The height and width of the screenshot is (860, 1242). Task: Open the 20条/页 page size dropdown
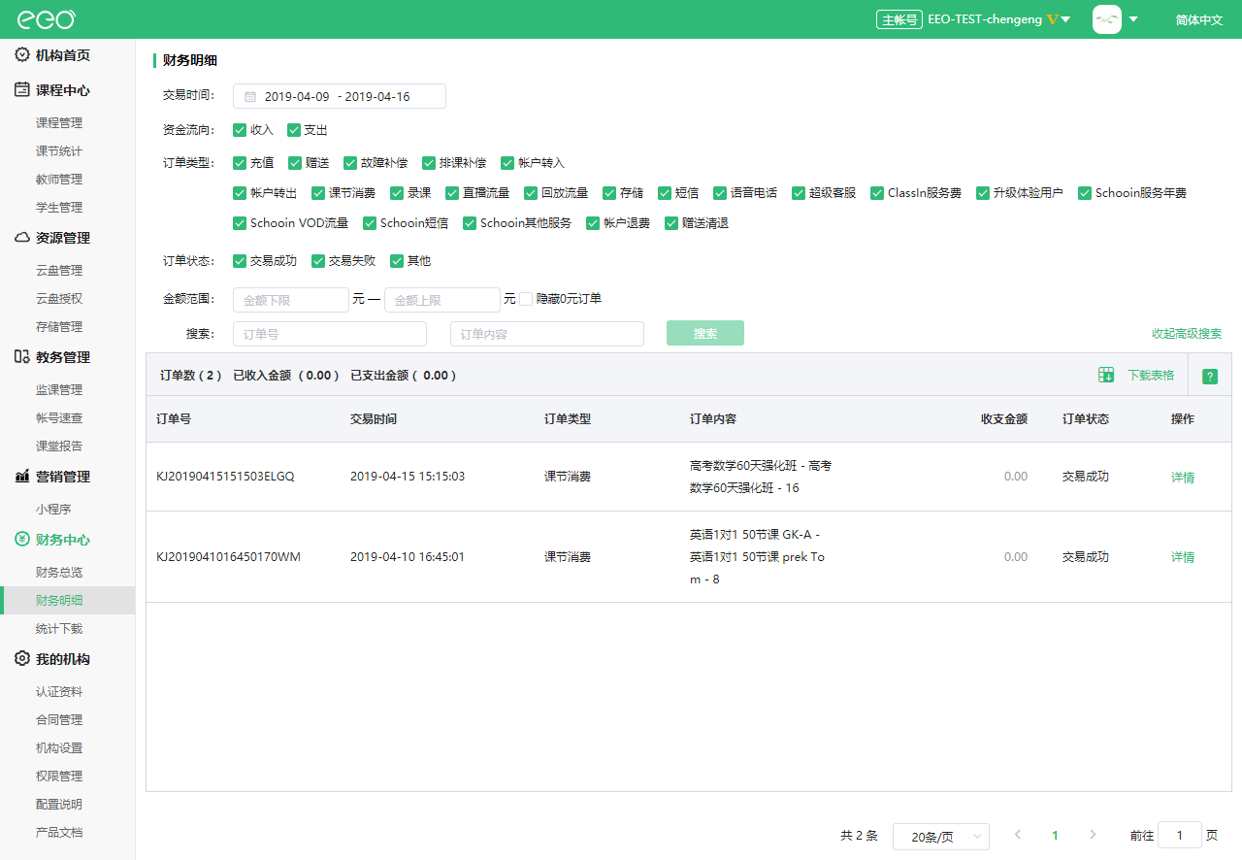click(x=941, y=837)
